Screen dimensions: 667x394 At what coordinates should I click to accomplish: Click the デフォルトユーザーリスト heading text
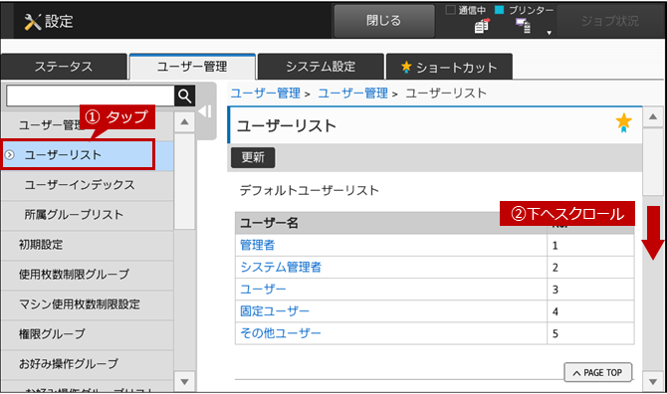[310, 190]
